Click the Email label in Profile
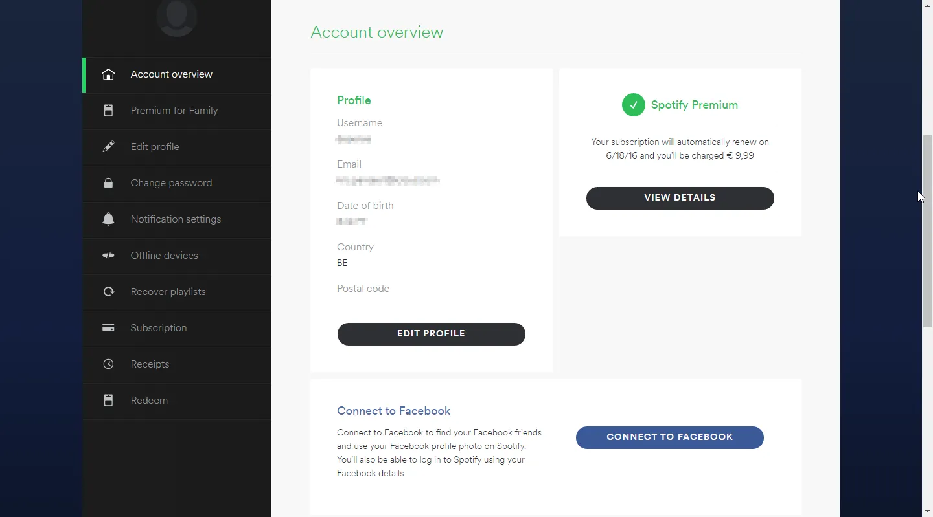 tap(349, 164)
